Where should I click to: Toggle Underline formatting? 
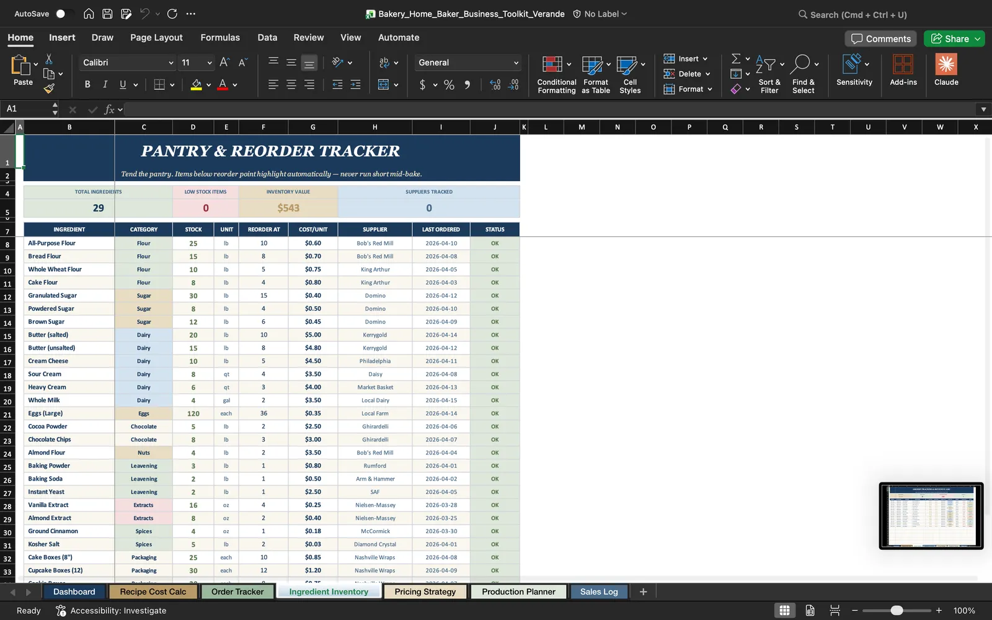[123, 84]
